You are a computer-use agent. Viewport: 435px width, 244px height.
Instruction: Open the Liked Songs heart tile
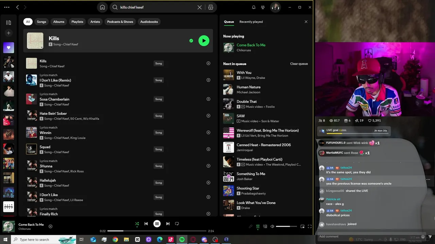point(8,48)
